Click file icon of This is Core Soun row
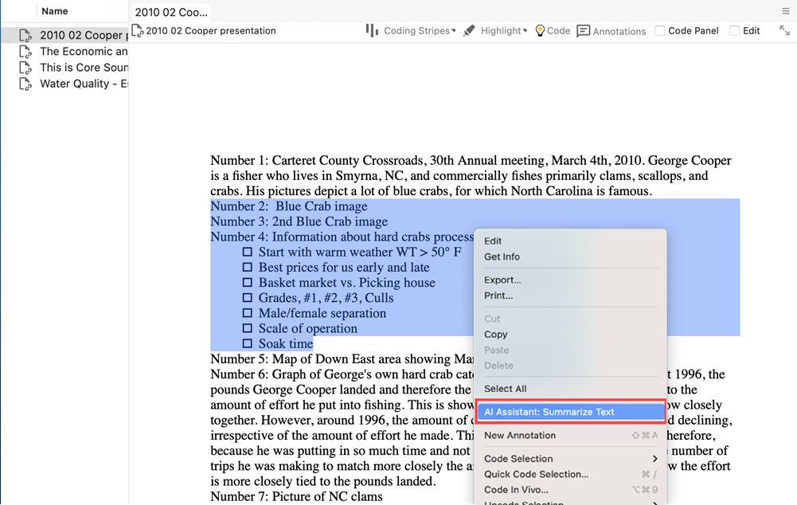This screenshot has height=505, width=797. [x=25, y=68]
